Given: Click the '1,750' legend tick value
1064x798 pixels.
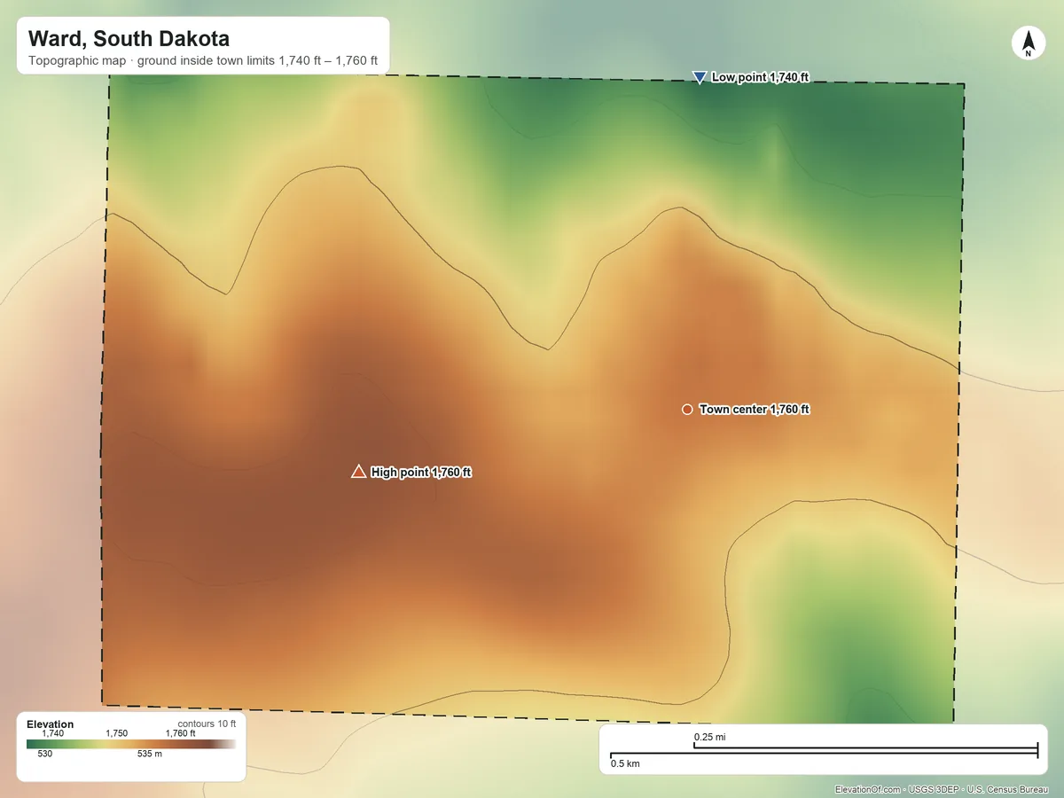Looking at the screenshot, I should [x=117, y=733].
